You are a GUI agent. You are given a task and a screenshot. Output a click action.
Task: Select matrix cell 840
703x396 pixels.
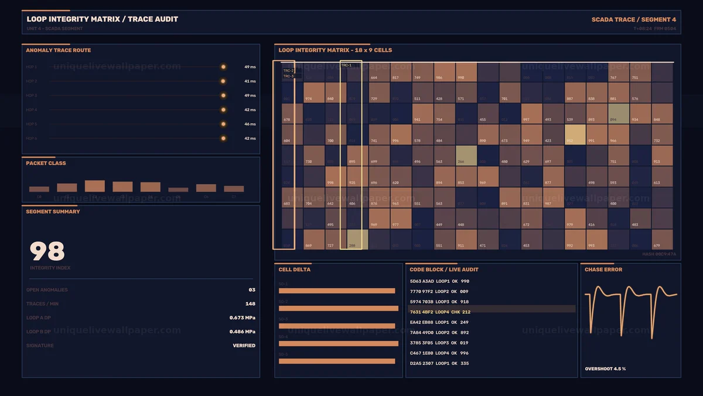336,93
